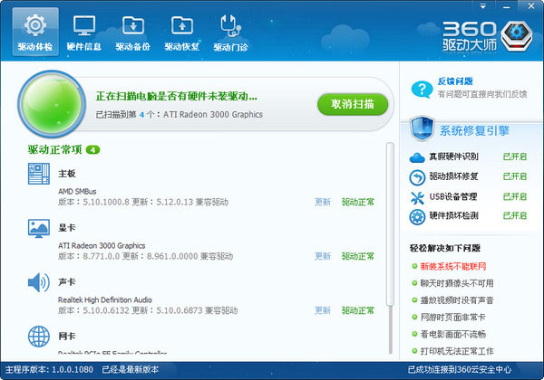Open the title bar dropdown menu arrow

pos(482,6)
